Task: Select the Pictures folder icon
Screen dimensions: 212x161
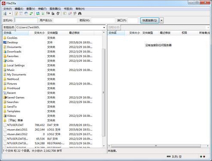Action: [5, 84]
